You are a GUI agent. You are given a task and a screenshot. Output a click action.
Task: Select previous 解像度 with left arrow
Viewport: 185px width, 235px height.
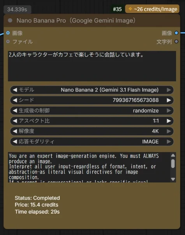[x=15, y=131]
